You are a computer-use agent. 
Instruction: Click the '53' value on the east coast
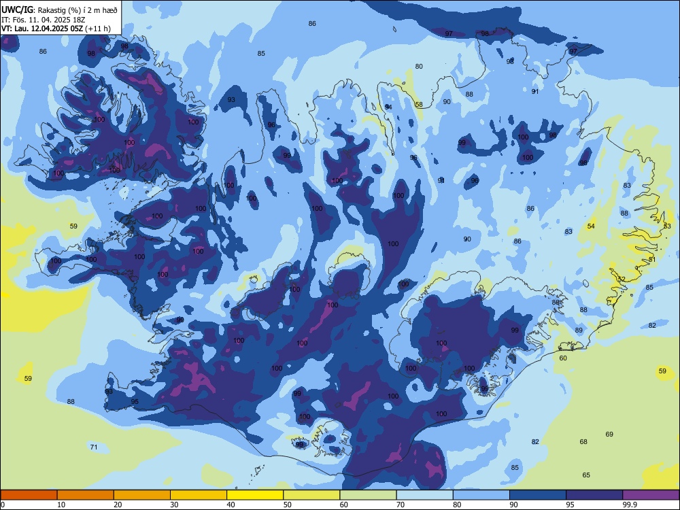[667, 226]
